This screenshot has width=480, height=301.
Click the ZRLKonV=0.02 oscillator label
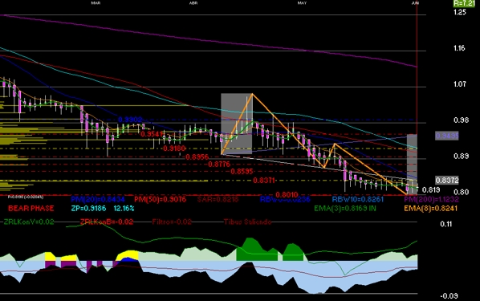29,222
